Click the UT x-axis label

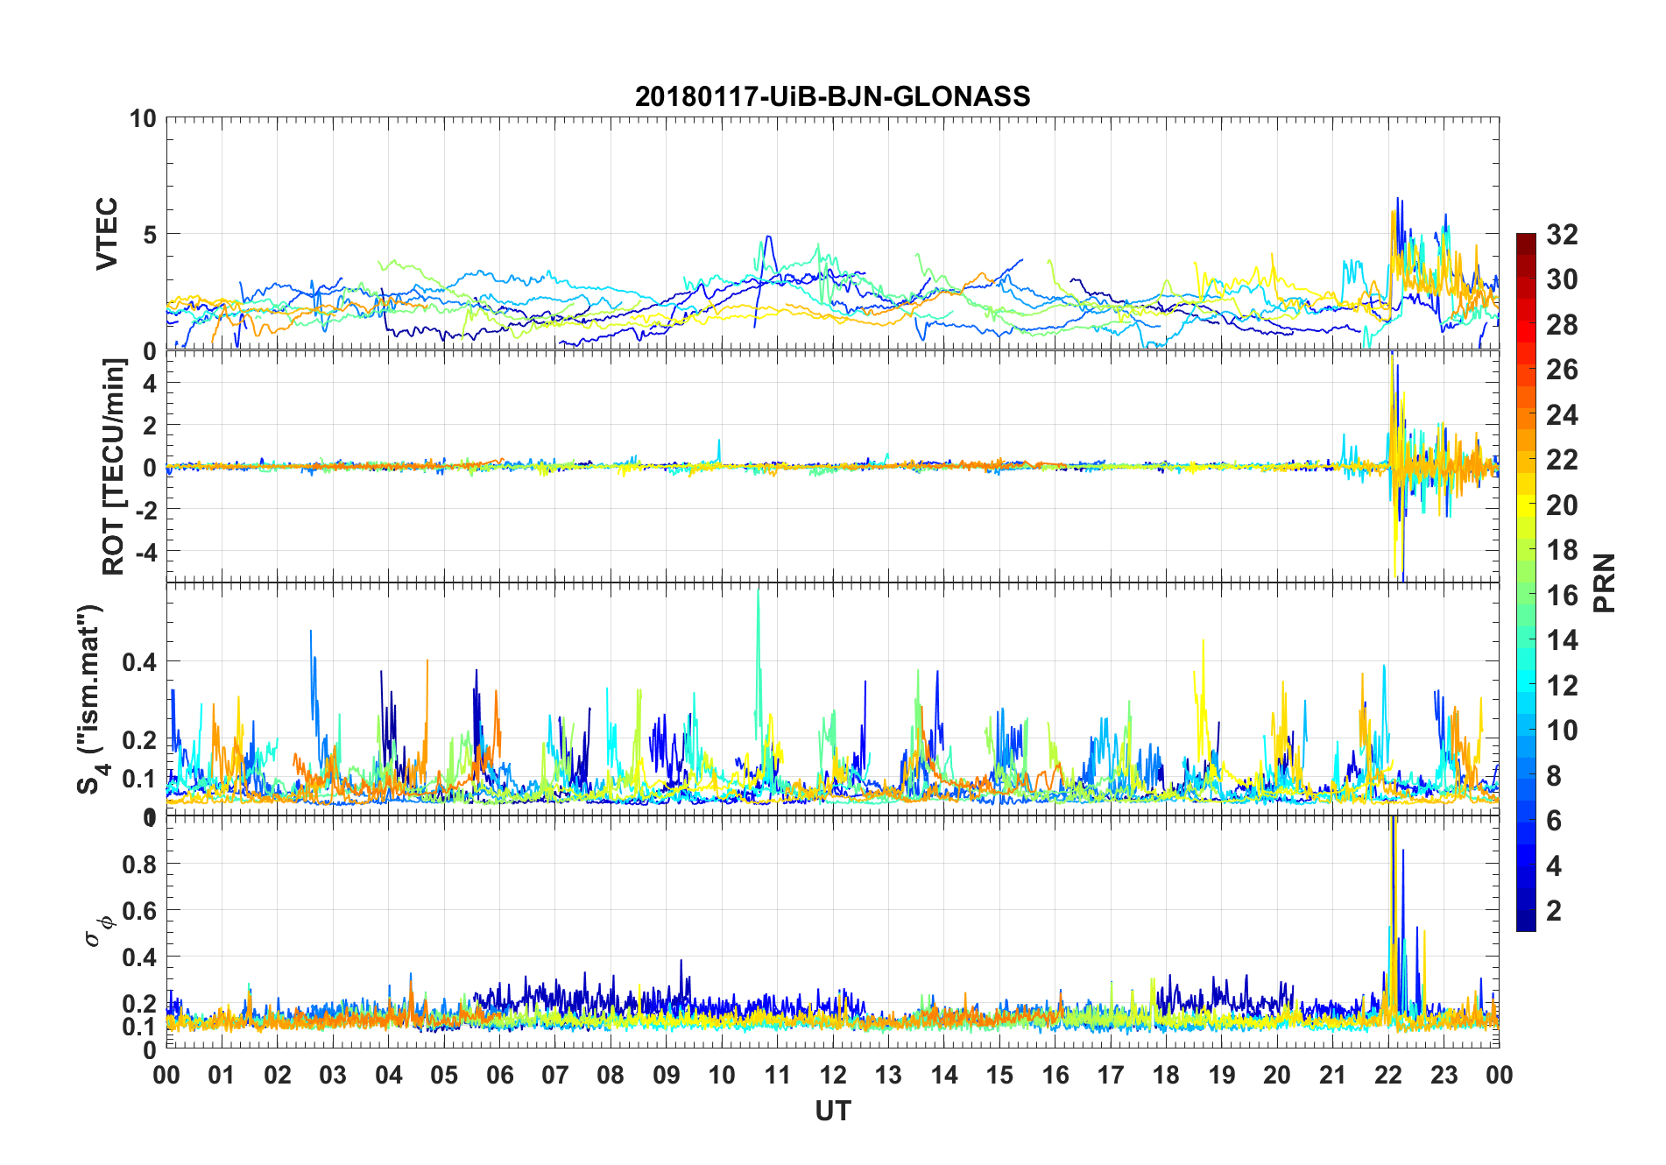[832, 1111]
